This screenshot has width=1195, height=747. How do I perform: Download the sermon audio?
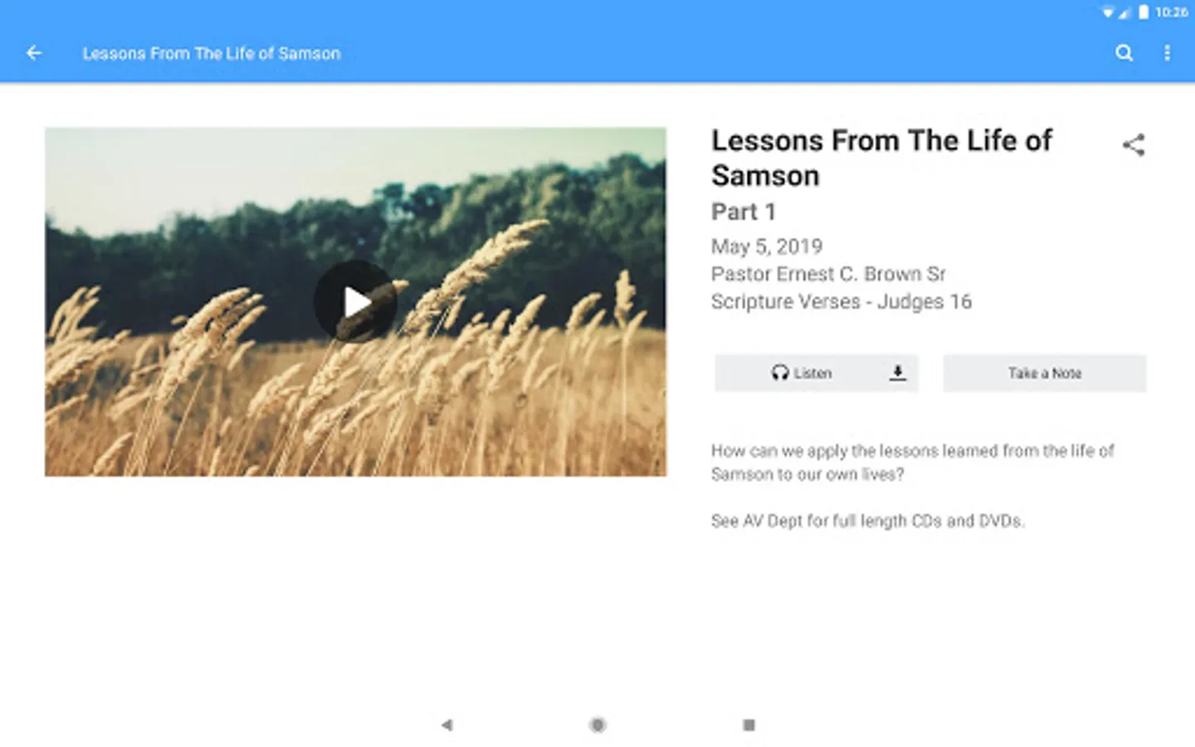tap(898, 373)
